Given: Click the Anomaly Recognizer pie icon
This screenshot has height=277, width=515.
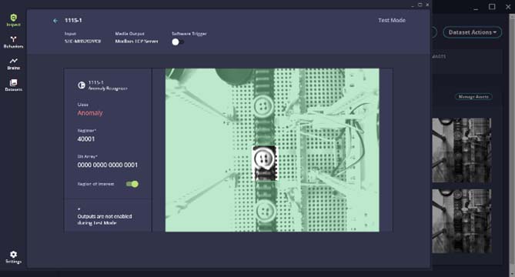Looking at the screenshot, I should point(81,85).
